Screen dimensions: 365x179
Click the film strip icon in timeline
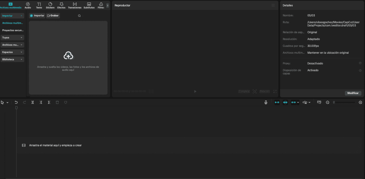coord(24,145)
